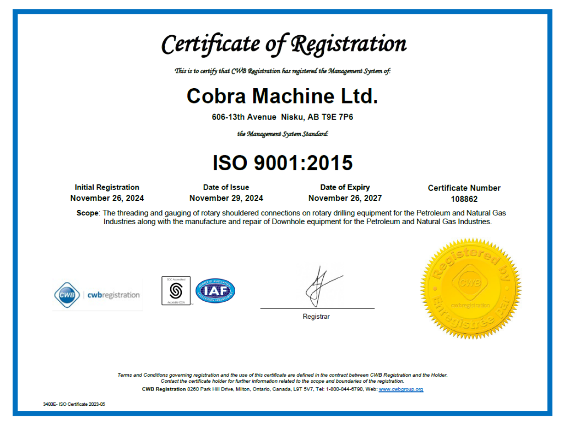Click the bold Scope label
The height and width of the screenshot is (424, 564).
point(88,213)
